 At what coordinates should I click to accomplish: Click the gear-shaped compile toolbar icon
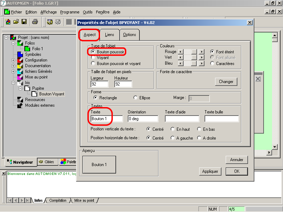coord(50,22)
